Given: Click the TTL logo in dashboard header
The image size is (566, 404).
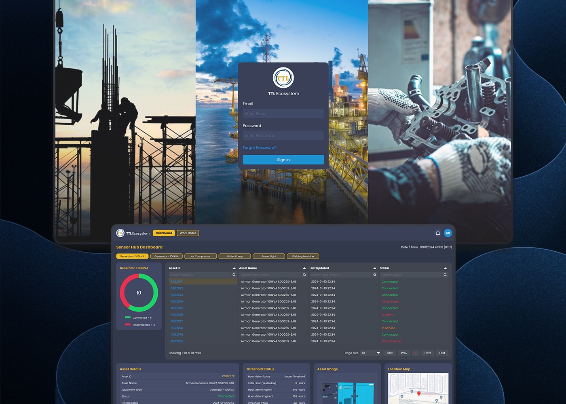Looking at the screenshot, I should pyautogui.click(x=120, y=233).
